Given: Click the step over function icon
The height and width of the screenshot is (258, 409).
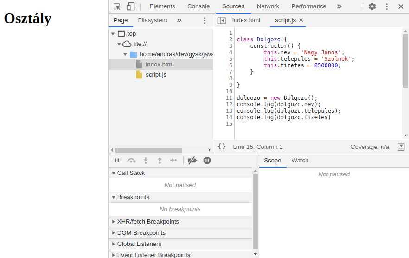Looking at the screenshot, I should point(131,161).
